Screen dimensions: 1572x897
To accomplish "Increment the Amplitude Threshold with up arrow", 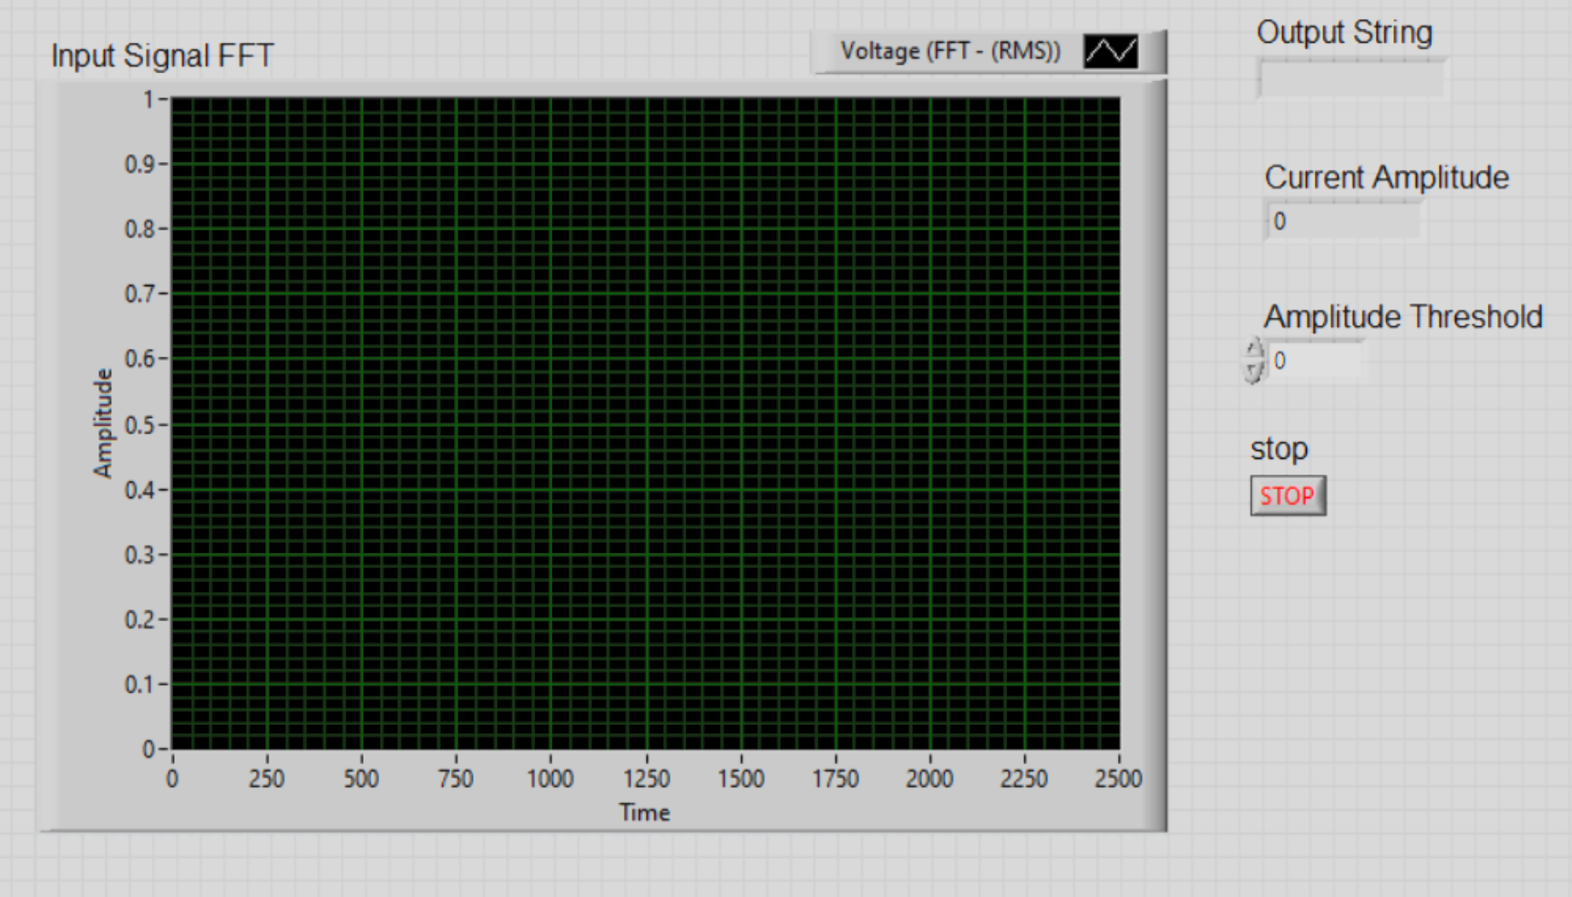I will tap(1255, 350).
